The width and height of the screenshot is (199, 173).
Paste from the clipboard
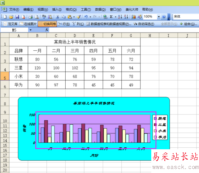tap(70, 17)
